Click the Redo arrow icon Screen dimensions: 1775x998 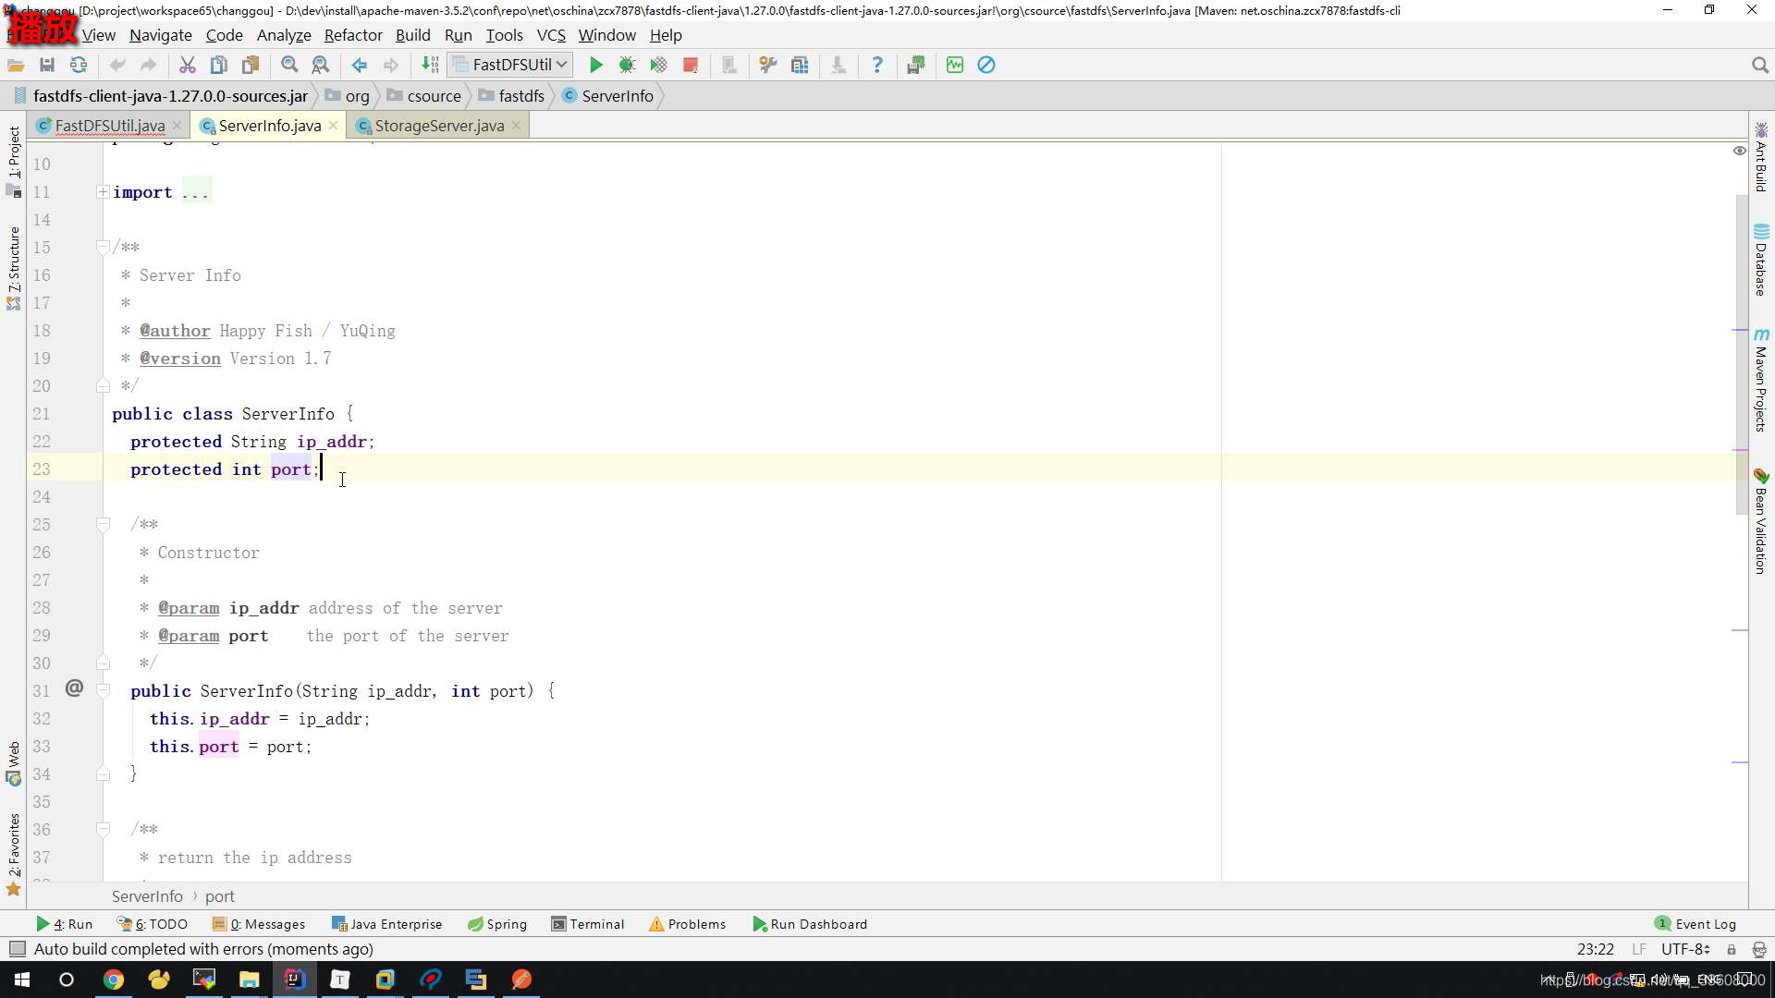pos(148,65)
